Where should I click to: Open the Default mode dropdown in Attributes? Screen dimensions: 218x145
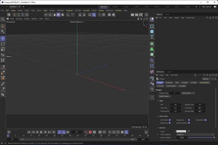209,79
